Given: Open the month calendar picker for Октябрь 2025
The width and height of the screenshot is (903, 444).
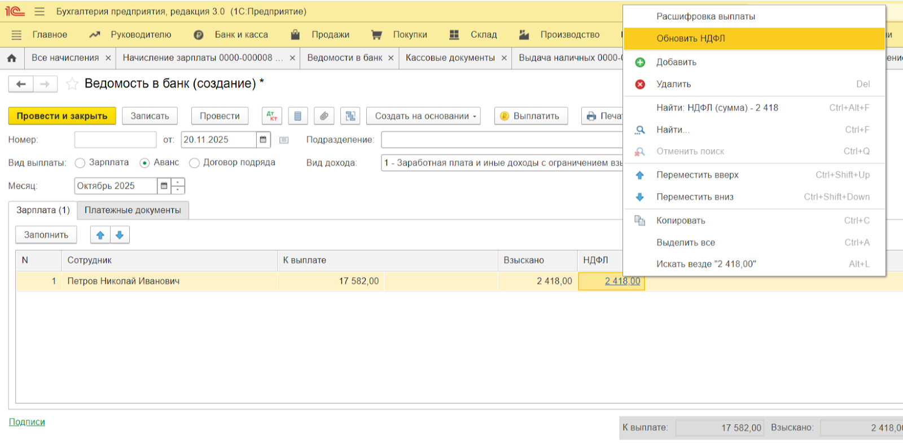Looking at the screenshot, I should 164,186.
